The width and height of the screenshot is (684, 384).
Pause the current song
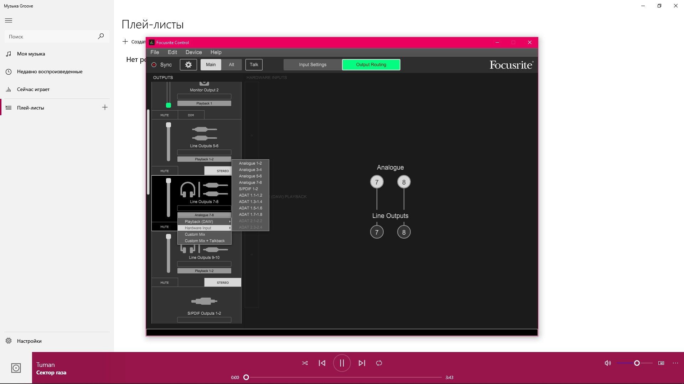[x=342, y=363]
